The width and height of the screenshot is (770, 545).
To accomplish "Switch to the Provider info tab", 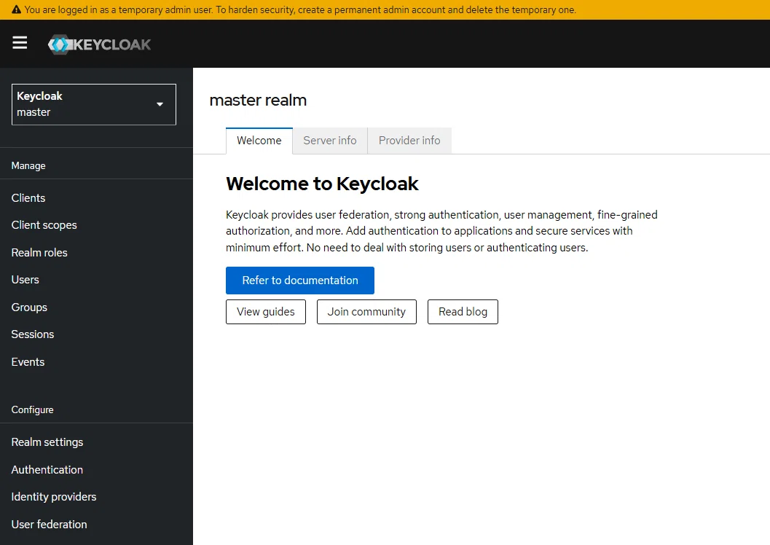I will click(x=409, y=141).
